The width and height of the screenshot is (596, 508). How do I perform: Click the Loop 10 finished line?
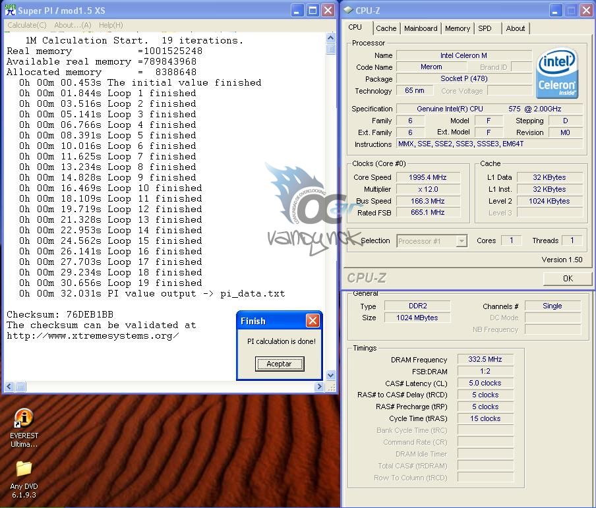pyautogui.click(x=111, y=188)
